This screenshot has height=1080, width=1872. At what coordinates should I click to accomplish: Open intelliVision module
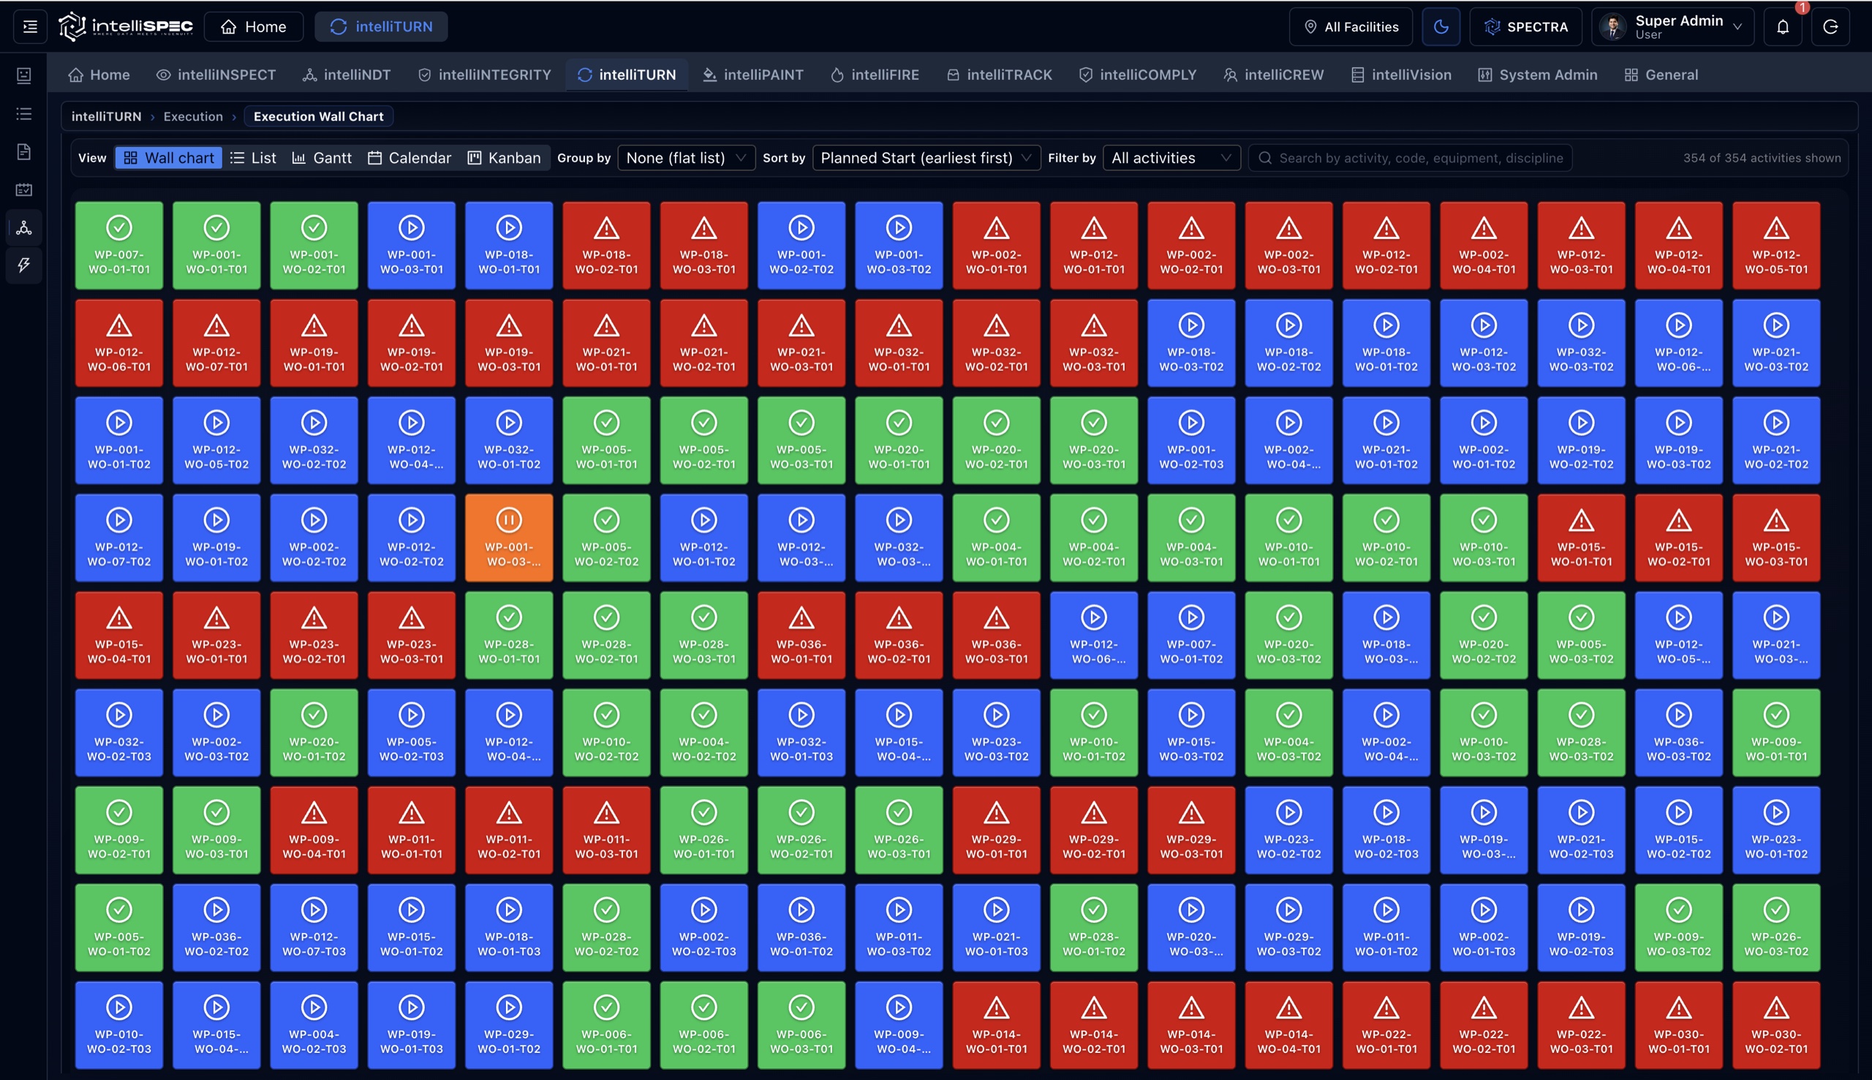[1401, 75]
